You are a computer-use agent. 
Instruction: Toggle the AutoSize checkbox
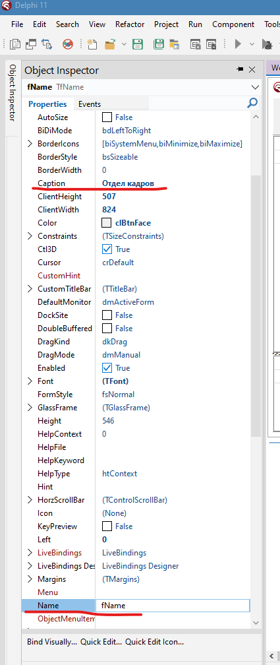pos(107,117)
